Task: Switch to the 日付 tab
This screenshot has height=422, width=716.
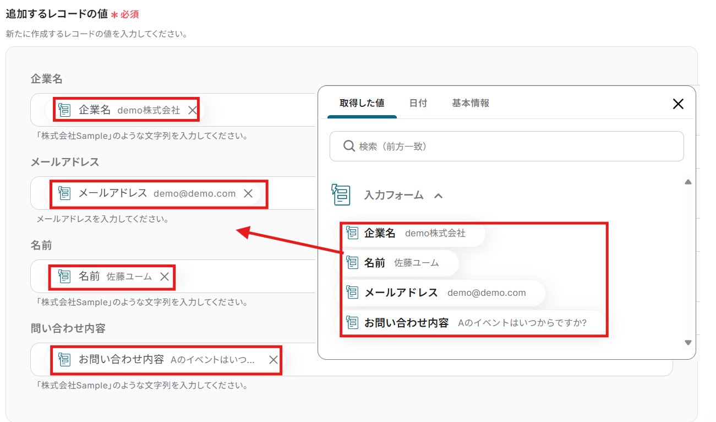Action: (418, 103)
